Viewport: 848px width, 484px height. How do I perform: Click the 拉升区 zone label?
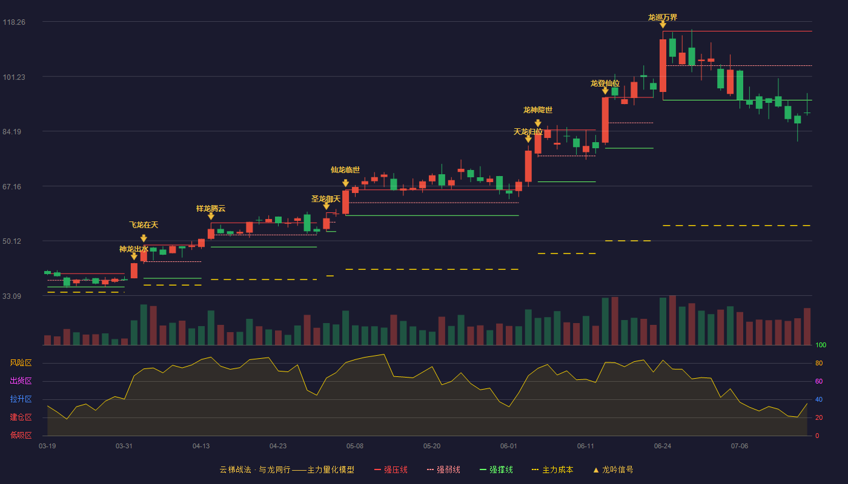[x=21, y=399]
